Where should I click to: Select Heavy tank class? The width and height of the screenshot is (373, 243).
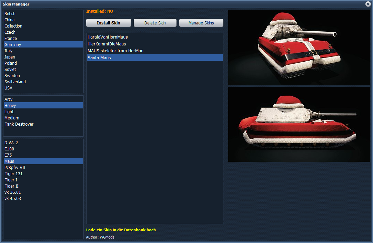43,105
